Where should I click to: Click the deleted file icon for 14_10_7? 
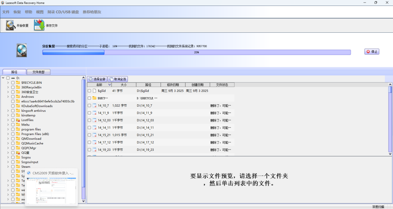coord(94,106)
